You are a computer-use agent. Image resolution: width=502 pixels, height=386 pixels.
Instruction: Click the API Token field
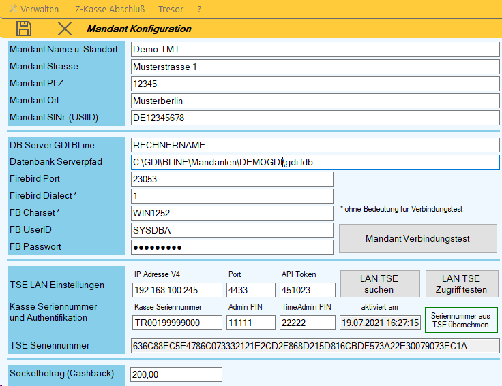pos(308,290)
